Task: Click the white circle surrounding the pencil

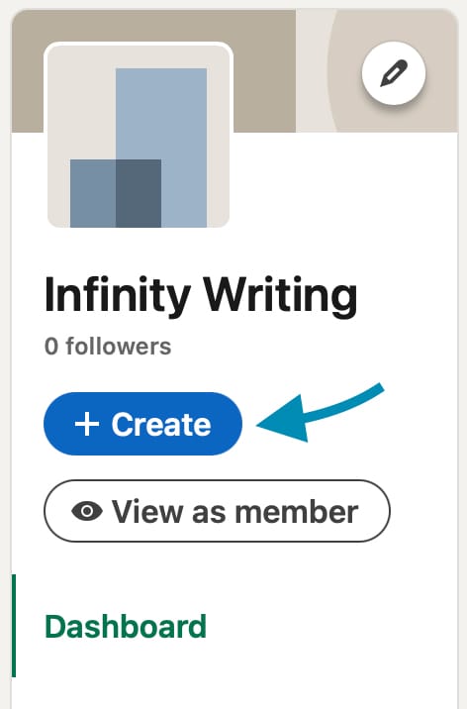Action: tap(394, 73)
